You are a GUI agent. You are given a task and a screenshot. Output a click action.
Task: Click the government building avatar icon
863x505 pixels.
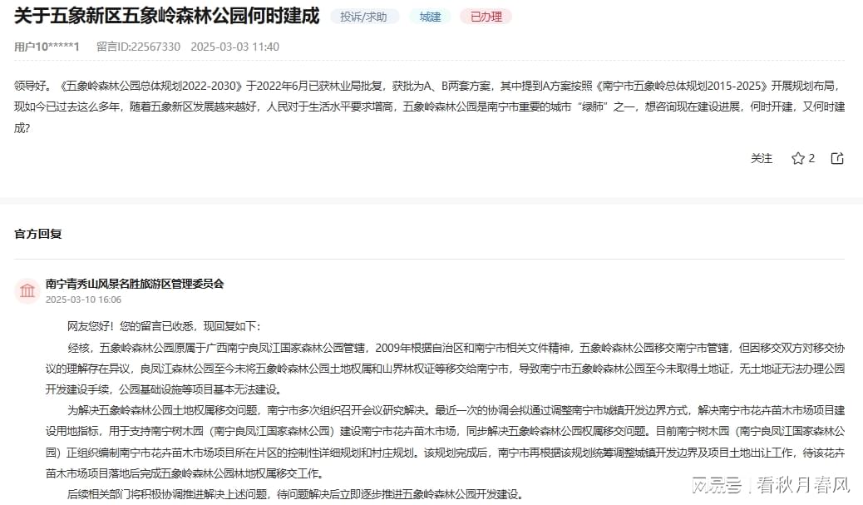[x=27, y=291]
